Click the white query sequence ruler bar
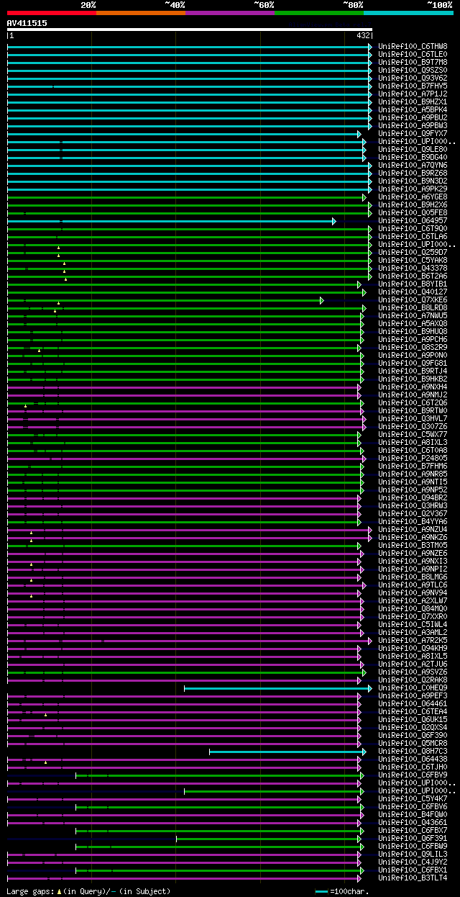 (x=190, y=30)
